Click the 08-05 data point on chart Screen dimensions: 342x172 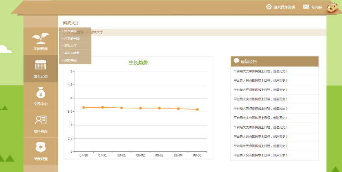point(197,109)
